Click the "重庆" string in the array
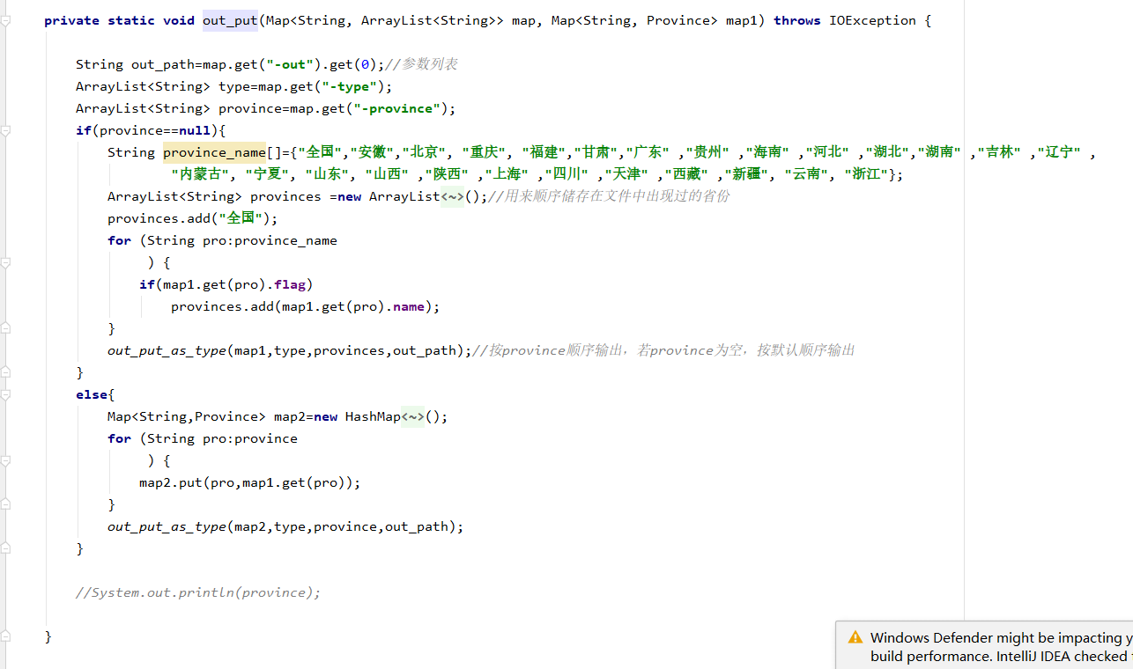Viewport: 1133px width, 669px height. point(483,152)
